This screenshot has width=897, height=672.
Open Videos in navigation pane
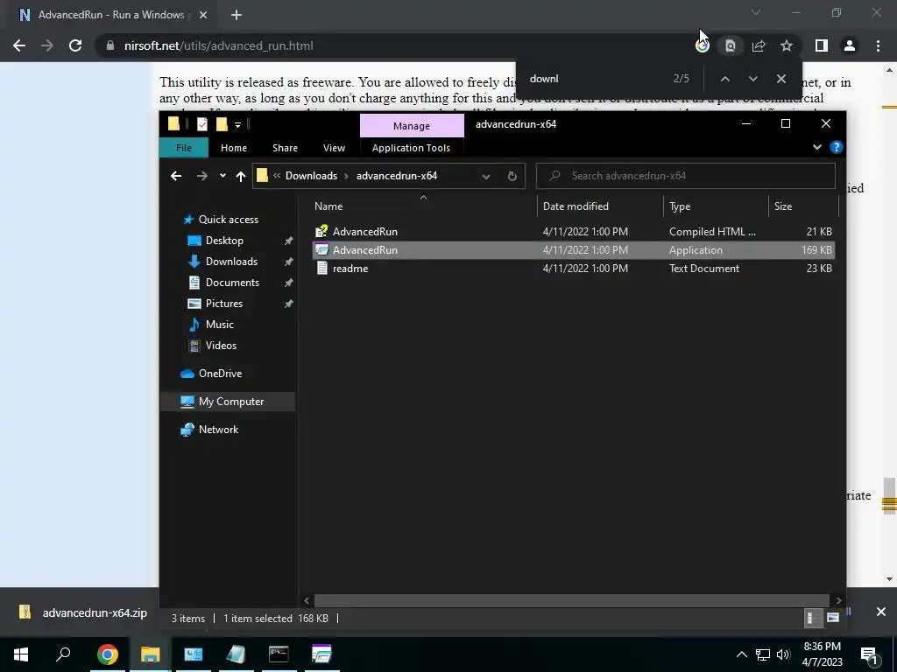tap(221, 345)
